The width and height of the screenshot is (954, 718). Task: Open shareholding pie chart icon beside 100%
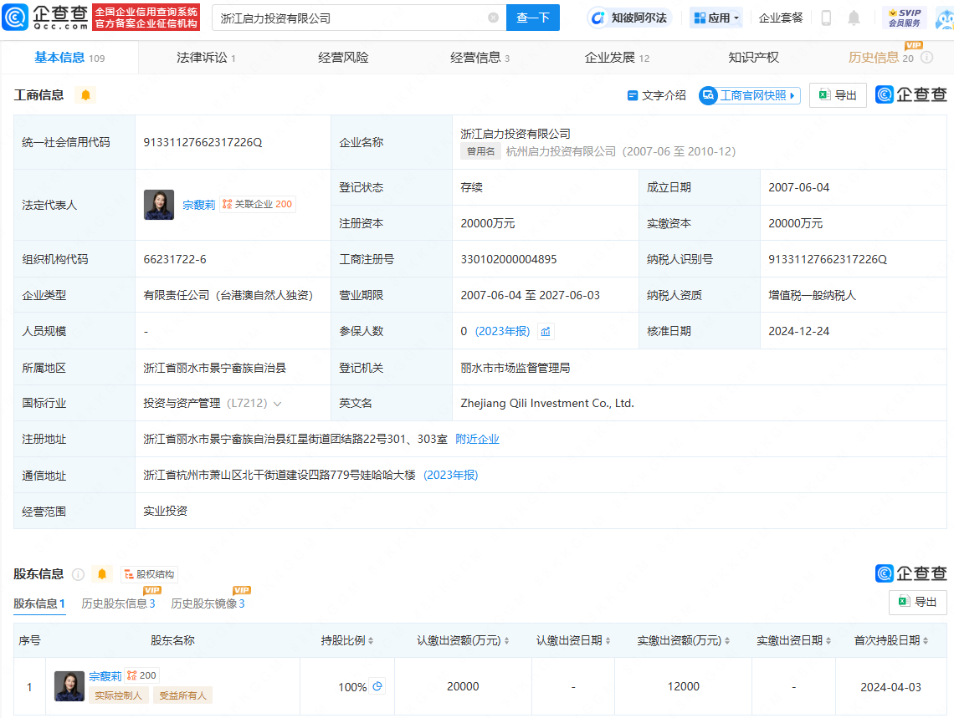pos(377,686)
